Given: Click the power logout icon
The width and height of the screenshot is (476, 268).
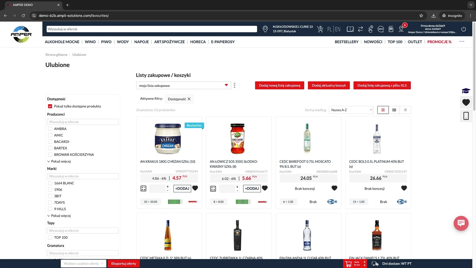Looking at the screenshot, I should coord(464,29).
